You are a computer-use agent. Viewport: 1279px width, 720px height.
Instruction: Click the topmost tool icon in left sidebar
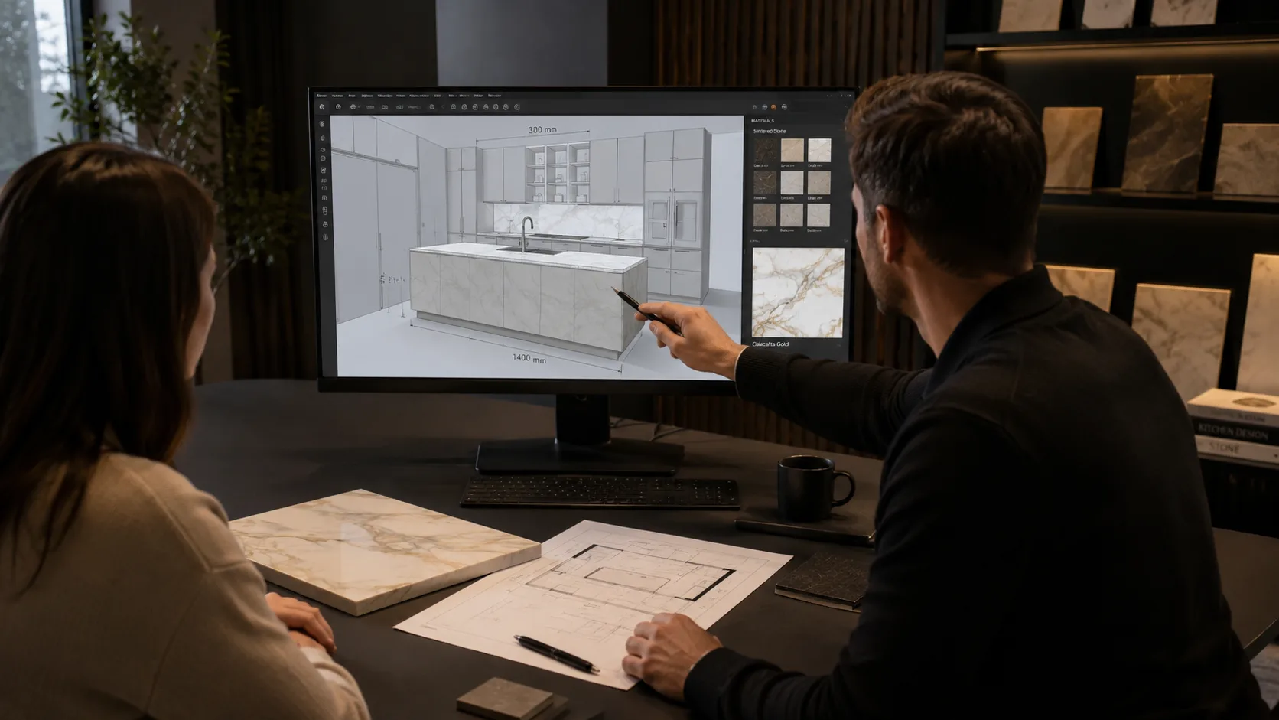[323, 124]
